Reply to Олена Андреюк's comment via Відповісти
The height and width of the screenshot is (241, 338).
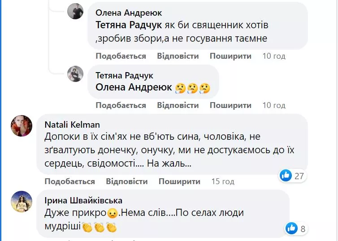pos(178,56)
